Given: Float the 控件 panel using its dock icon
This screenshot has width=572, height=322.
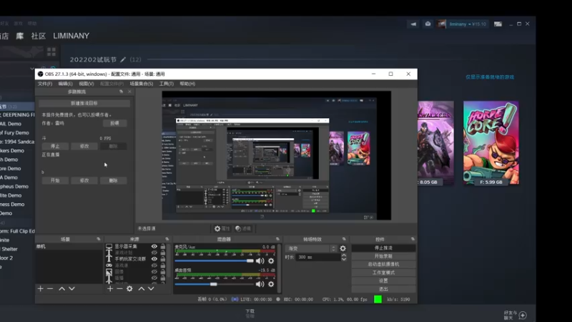Looking at the screenshot, I should 413,239.
